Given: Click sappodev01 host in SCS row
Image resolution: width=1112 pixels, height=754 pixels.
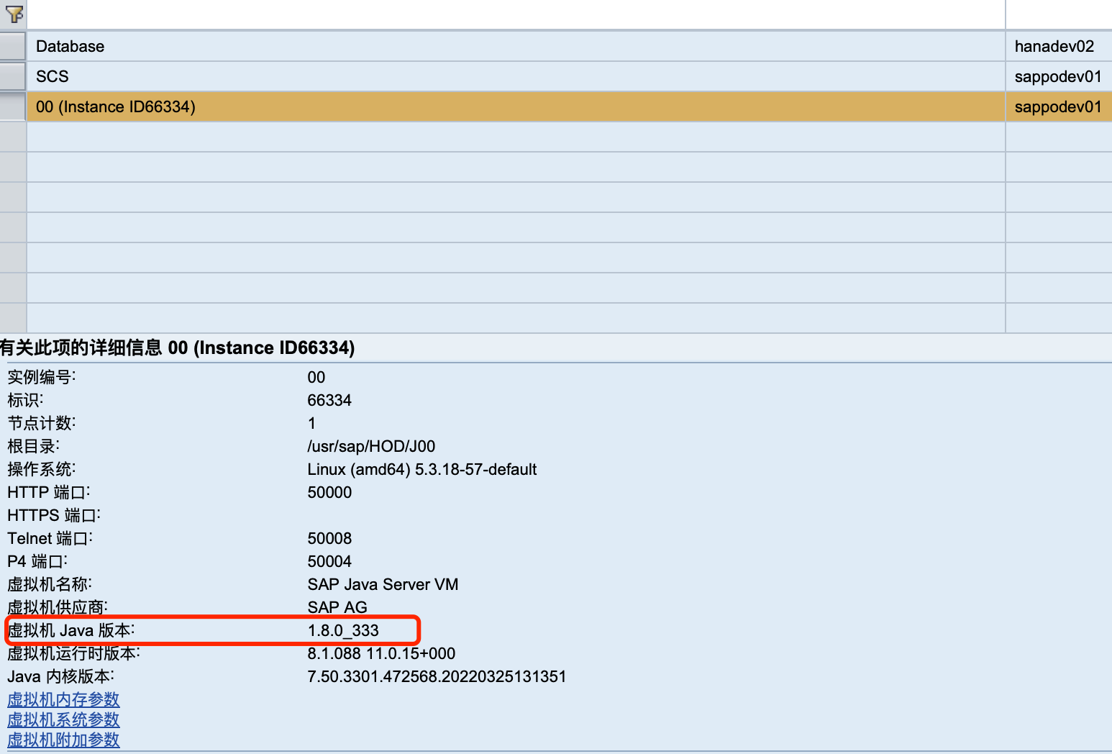Looking at the screenshot, I should click(x=1059, y=76).
